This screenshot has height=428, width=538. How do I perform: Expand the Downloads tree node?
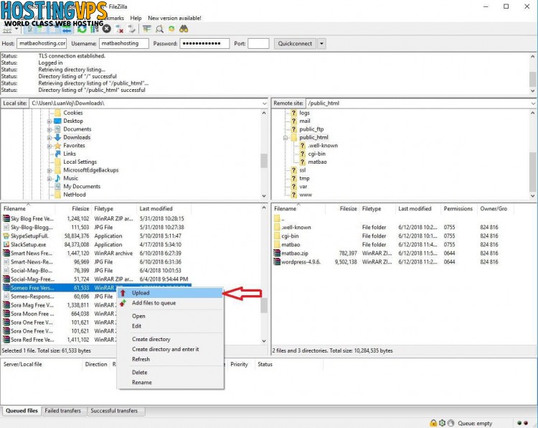49,138
